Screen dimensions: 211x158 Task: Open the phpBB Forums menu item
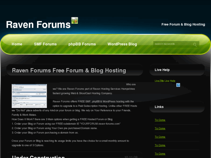coord(82,44)
